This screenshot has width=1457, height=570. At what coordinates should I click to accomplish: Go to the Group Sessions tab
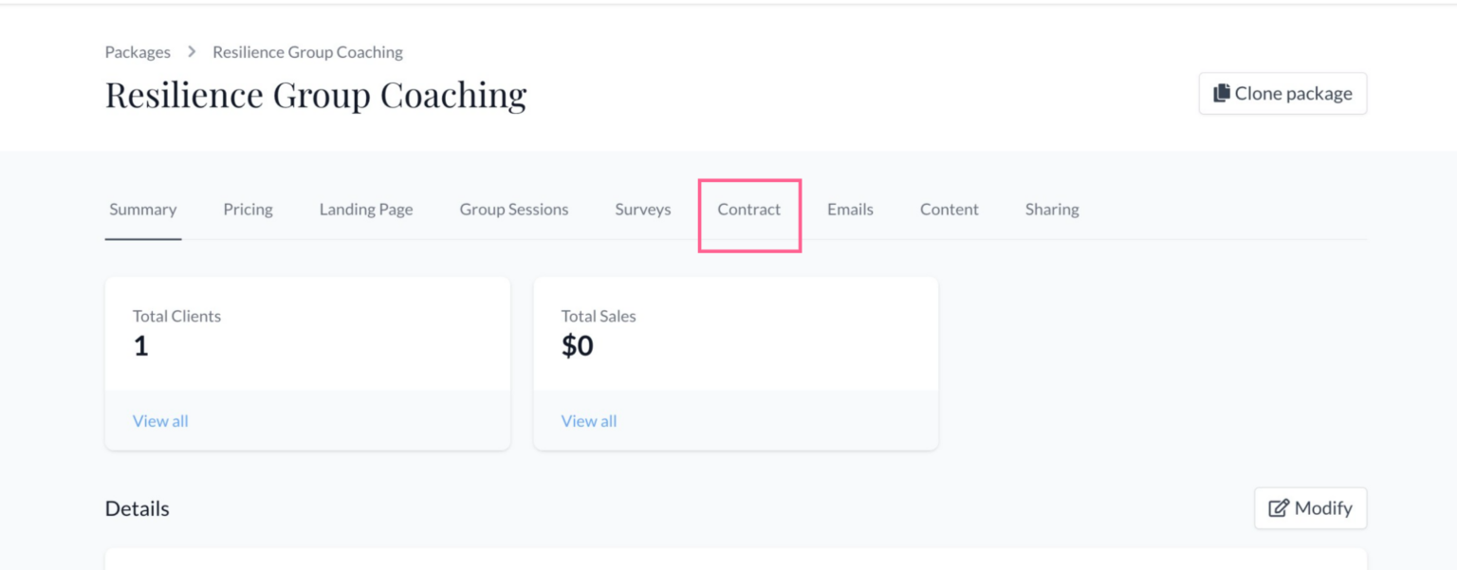513,210
